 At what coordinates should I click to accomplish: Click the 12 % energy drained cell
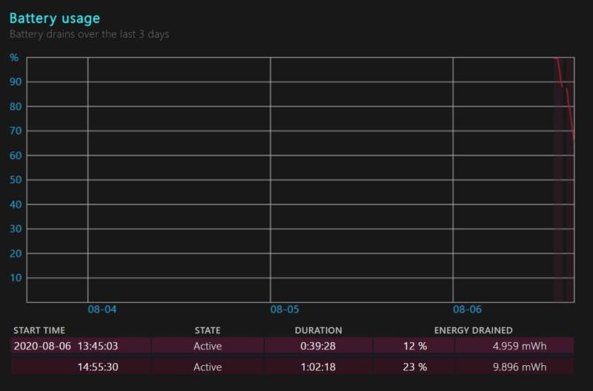[414, 346]
